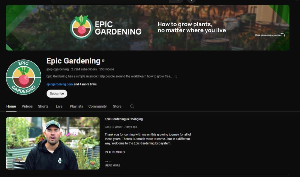
Task: Subscribe to the Epic Gardening channel
Action: pyautogui.click(x=57, y=94)
